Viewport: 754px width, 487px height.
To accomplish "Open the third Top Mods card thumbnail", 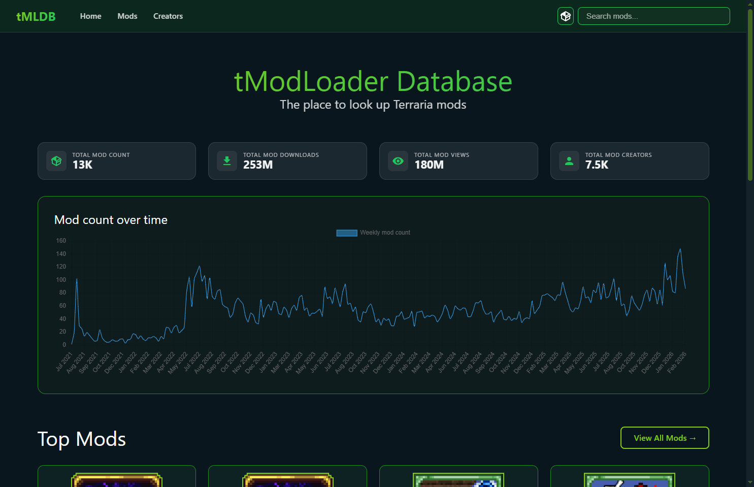I will (x=458, y=479).
